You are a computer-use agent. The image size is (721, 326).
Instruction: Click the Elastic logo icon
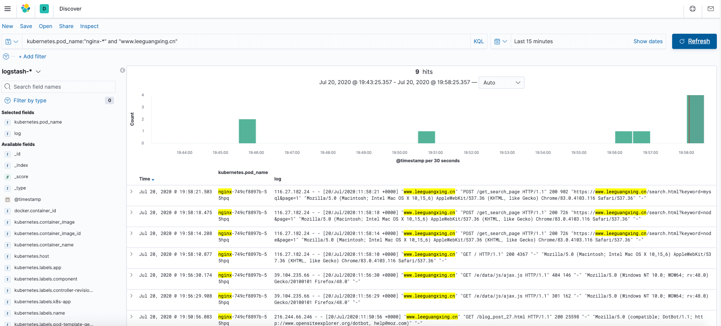tap(26, 9)
